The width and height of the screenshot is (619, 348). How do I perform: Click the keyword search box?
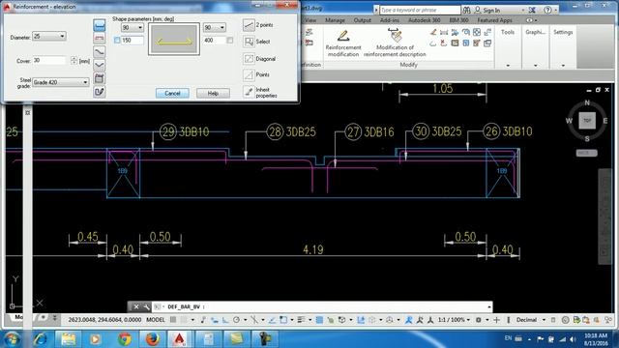420,10
